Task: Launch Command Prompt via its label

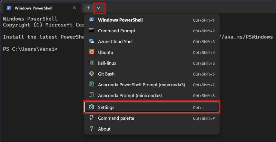Action: (x=117, y=31)
